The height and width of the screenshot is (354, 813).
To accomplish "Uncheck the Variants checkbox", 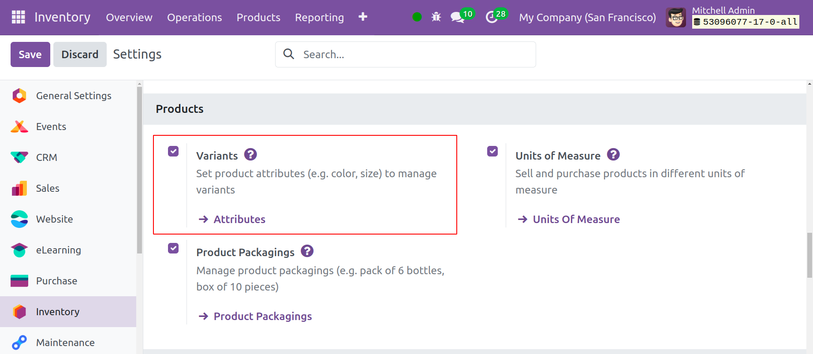I will point(173,151).
